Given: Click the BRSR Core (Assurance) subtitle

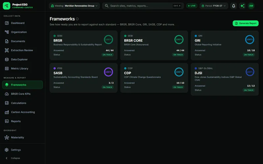Looking at the screenshot, I should pos(136,45).
